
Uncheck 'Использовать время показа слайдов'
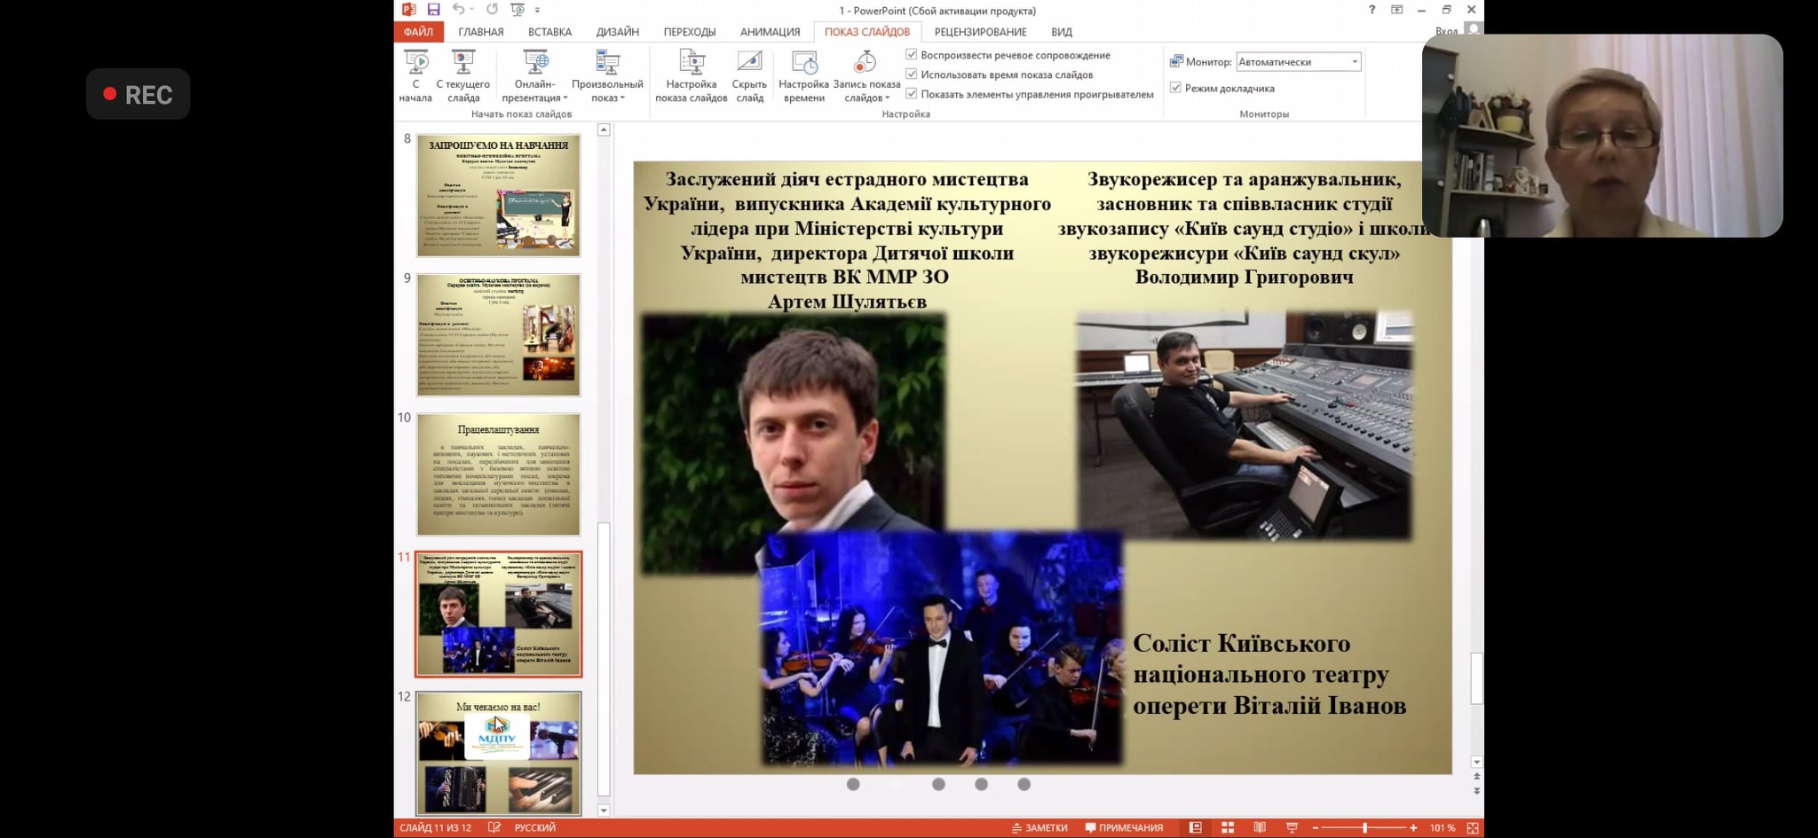(912, 74)
